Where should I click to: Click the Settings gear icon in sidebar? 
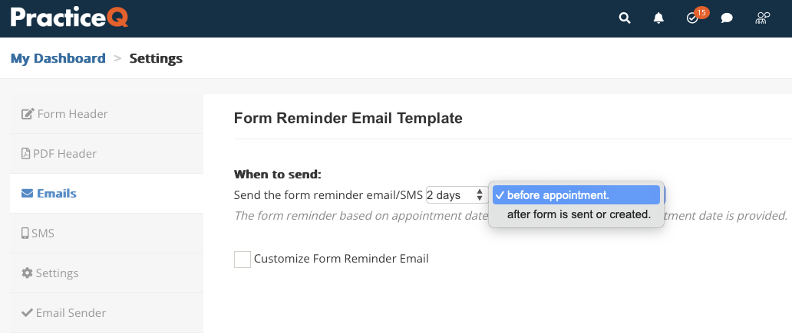click(x=27, y=273)
